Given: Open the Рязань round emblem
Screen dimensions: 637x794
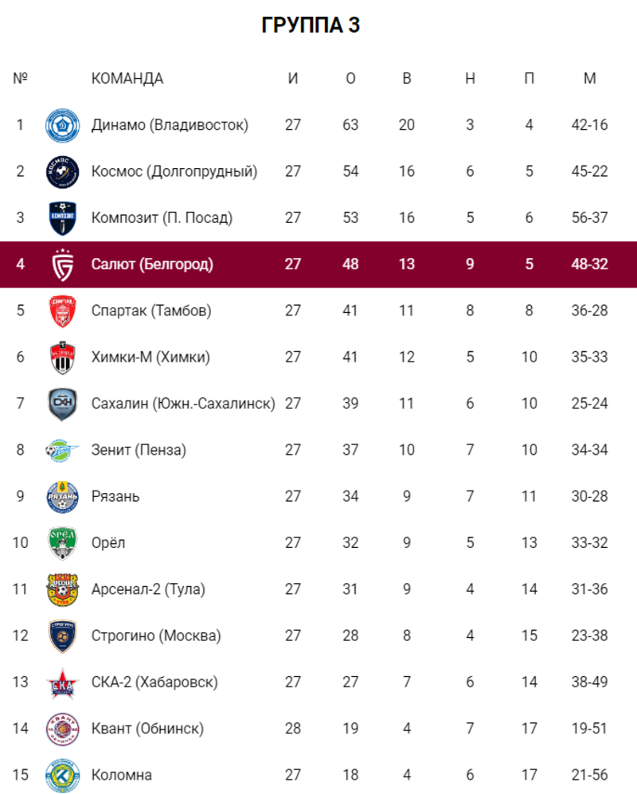Looking at the screenshot, I should pyautogui.click(x=62, y=497).
